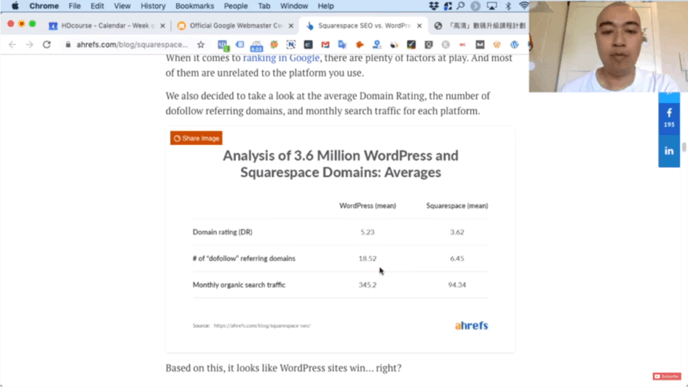
Task: Close the Squarespace SEO tab
Action: pos(419,26)
